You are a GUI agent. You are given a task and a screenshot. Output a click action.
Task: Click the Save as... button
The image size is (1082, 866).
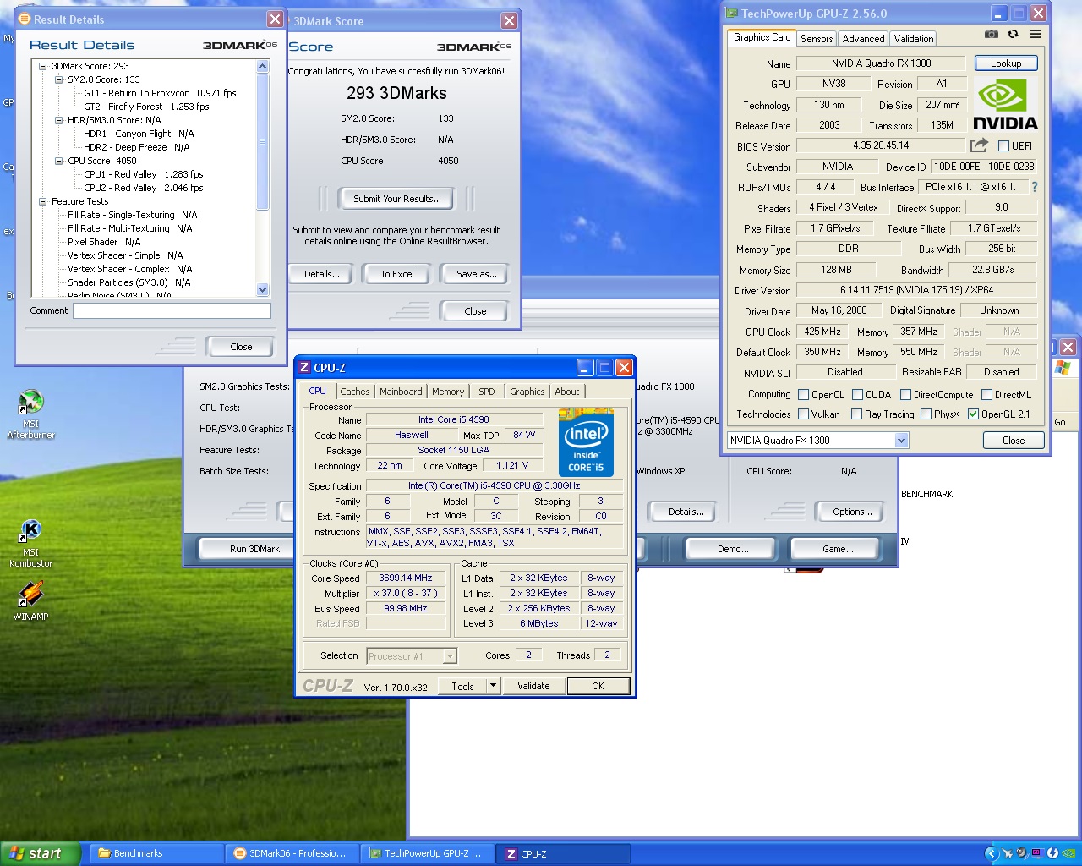pyautogui.click(x=476, y=274)
